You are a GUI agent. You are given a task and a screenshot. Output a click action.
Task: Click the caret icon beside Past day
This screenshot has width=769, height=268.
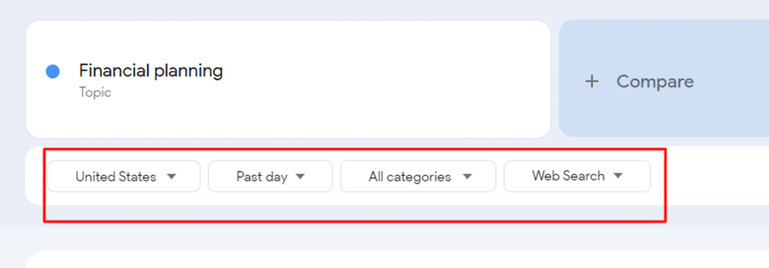pos(300,176)
